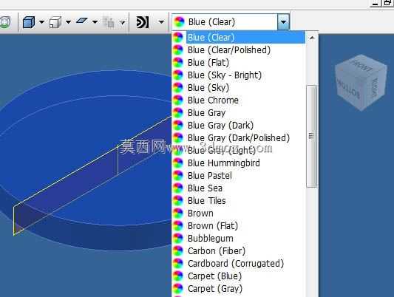Expand dropdown arrow next to ray-tracing icon
This screenshot has width=394, height=297.
pos(161,22)
